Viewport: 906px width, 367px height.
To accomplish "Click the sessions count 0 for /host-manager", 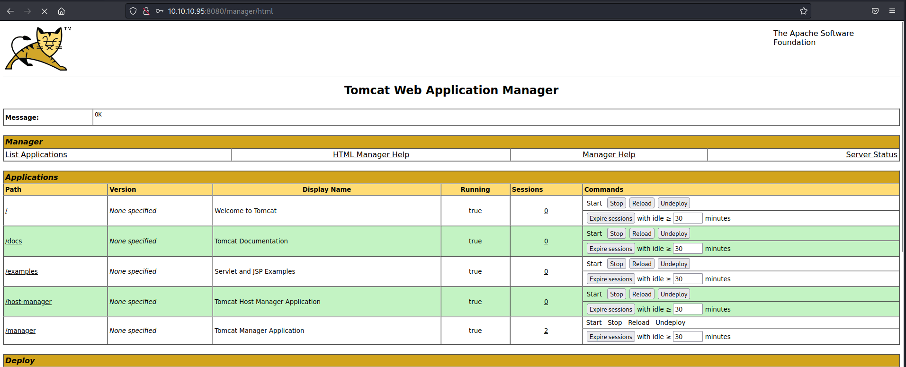I will click(546, 302).
